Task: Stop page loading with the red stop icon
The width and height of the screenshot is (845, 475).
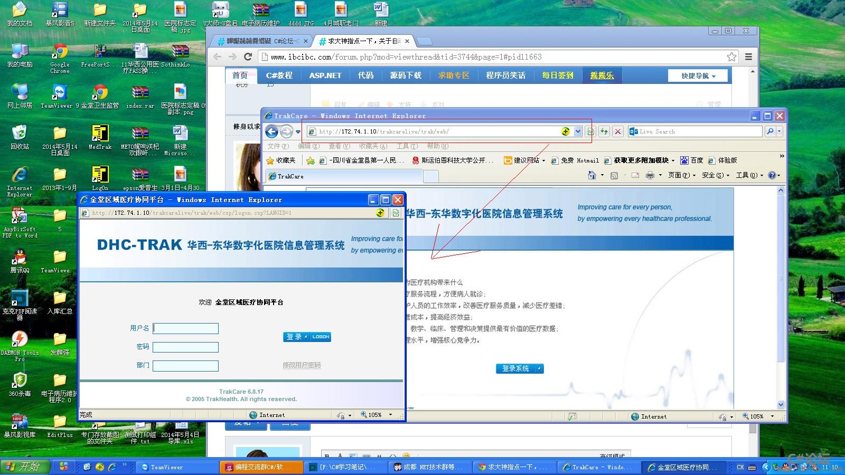Action: [618, 131]
